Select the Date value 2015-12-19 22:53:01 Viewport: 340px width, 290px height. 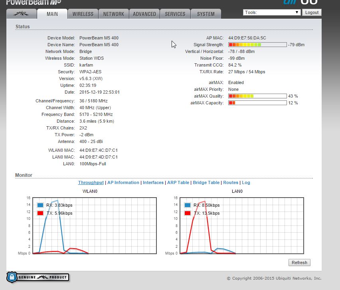point(99,92)
